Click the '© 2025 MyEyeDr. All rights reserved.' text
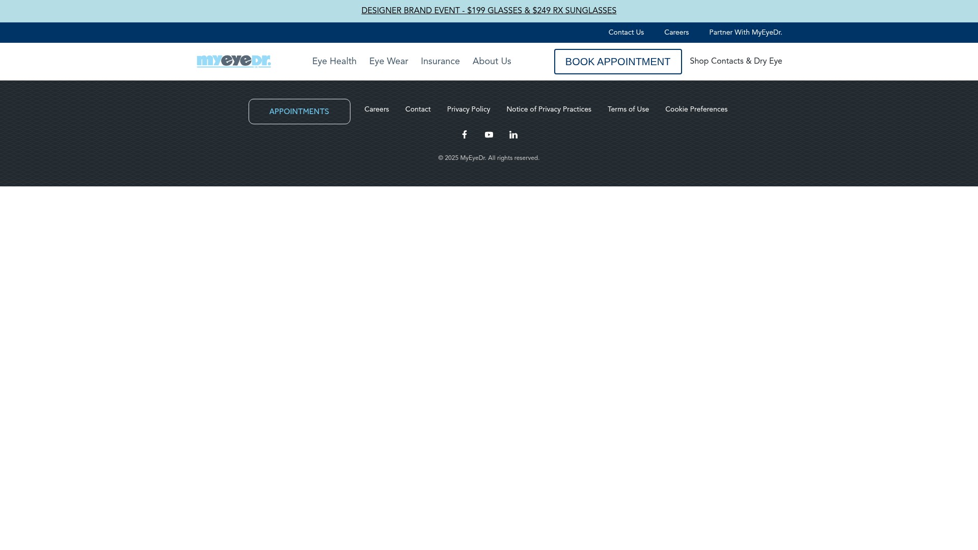978x550 pixels. [489, 158]
